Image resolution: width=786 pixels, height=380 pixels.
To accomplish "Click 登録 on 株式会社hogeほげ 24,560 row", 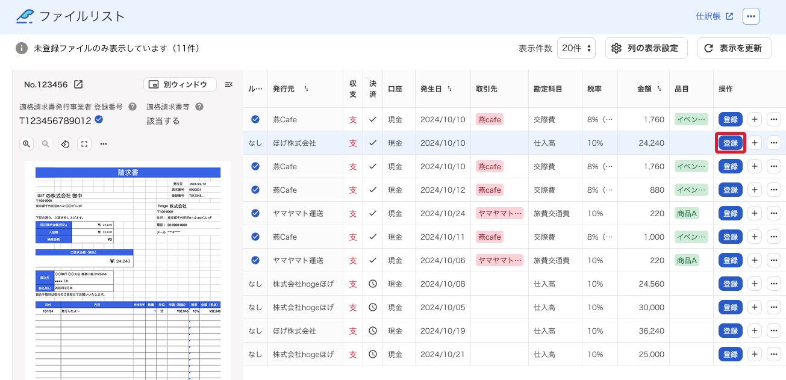I will [x=731, y=284].
